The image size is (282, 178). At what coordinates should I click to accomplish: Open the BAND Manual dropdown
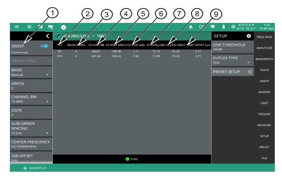31,72
